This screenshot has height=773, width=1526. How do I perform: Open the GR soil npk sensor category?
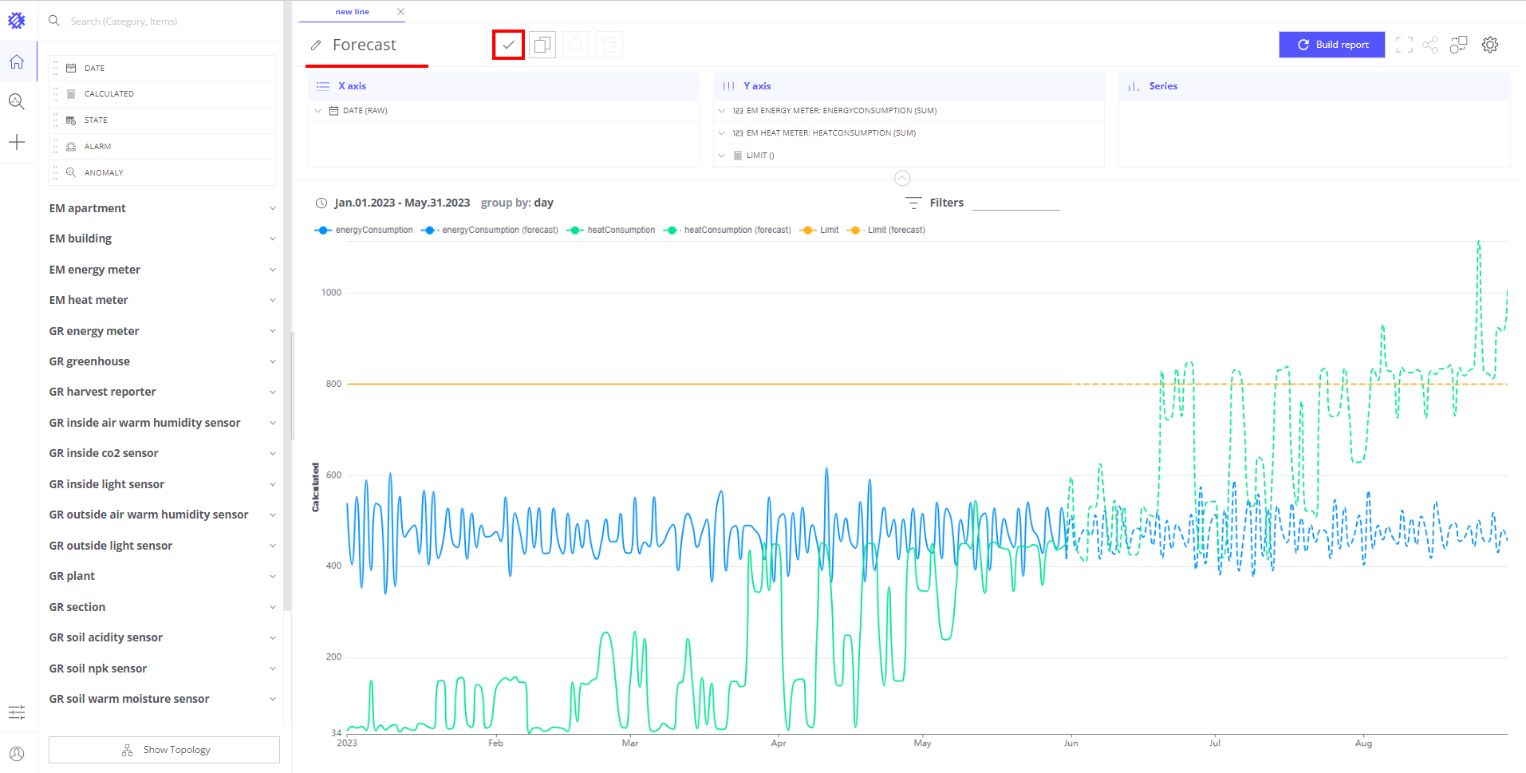click(x=162, y=668)
